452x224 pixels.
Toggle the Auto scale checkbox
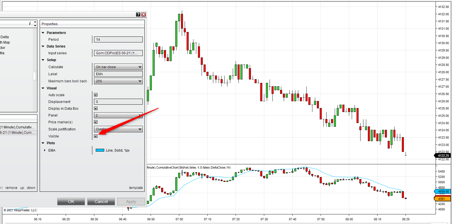point(96,95)
